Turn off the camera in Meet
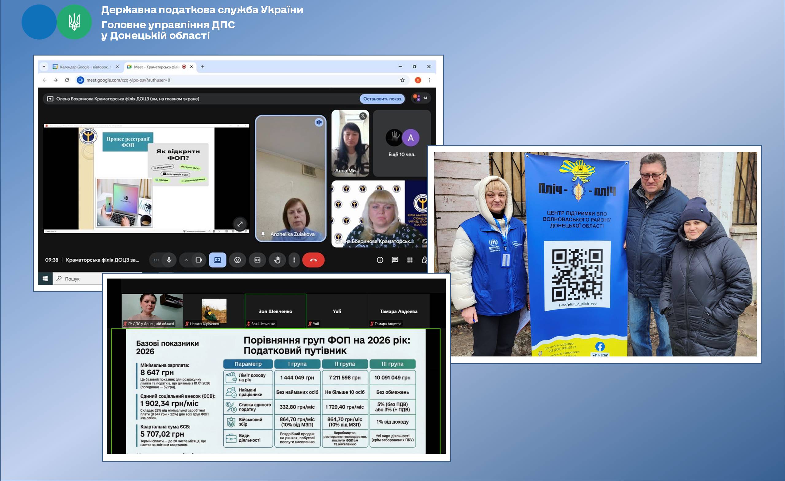The height and width of the screenshot is (481, 785). coord(199,260)
